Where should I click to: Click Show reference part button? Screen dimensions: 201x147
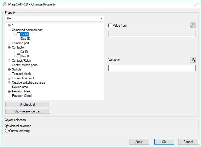27,111
